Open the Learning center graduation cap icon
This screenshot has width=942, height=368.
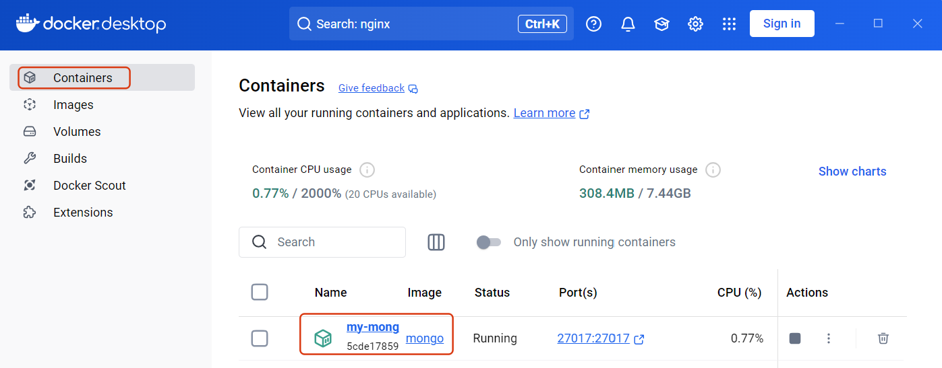(x=661, y=24)
